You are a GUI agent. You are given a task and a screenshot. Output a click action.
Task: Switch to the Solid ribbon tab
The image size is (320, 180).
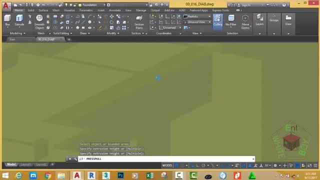pyautogui.click(x=31, y=10)
